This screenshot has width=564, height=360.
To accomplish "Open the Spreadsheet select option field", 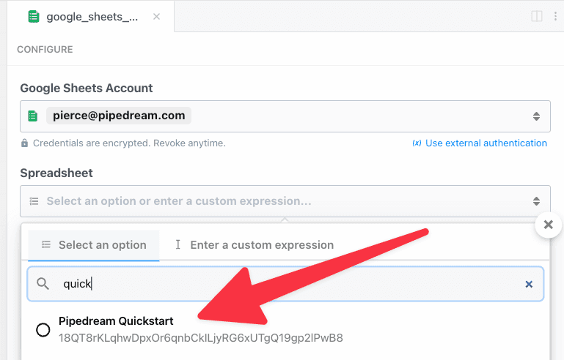I will pos(285,201).
